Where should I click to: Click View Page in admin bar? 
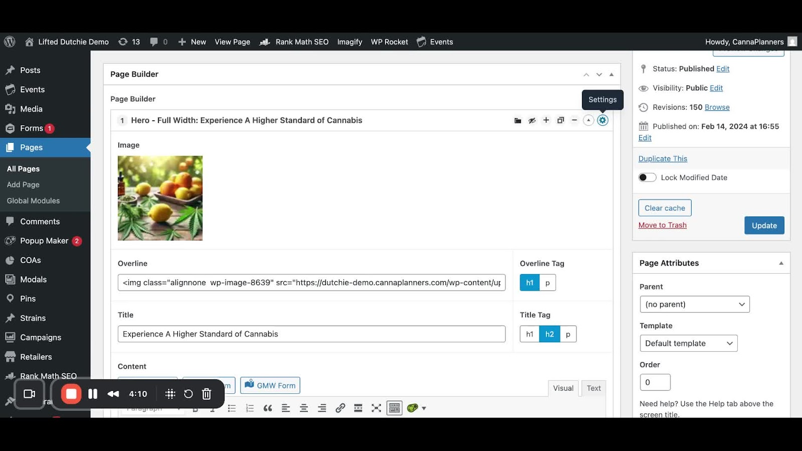click(232, 42)
